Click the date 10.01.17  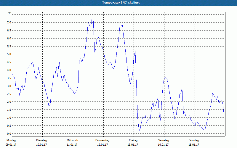(x=41, y=145)
